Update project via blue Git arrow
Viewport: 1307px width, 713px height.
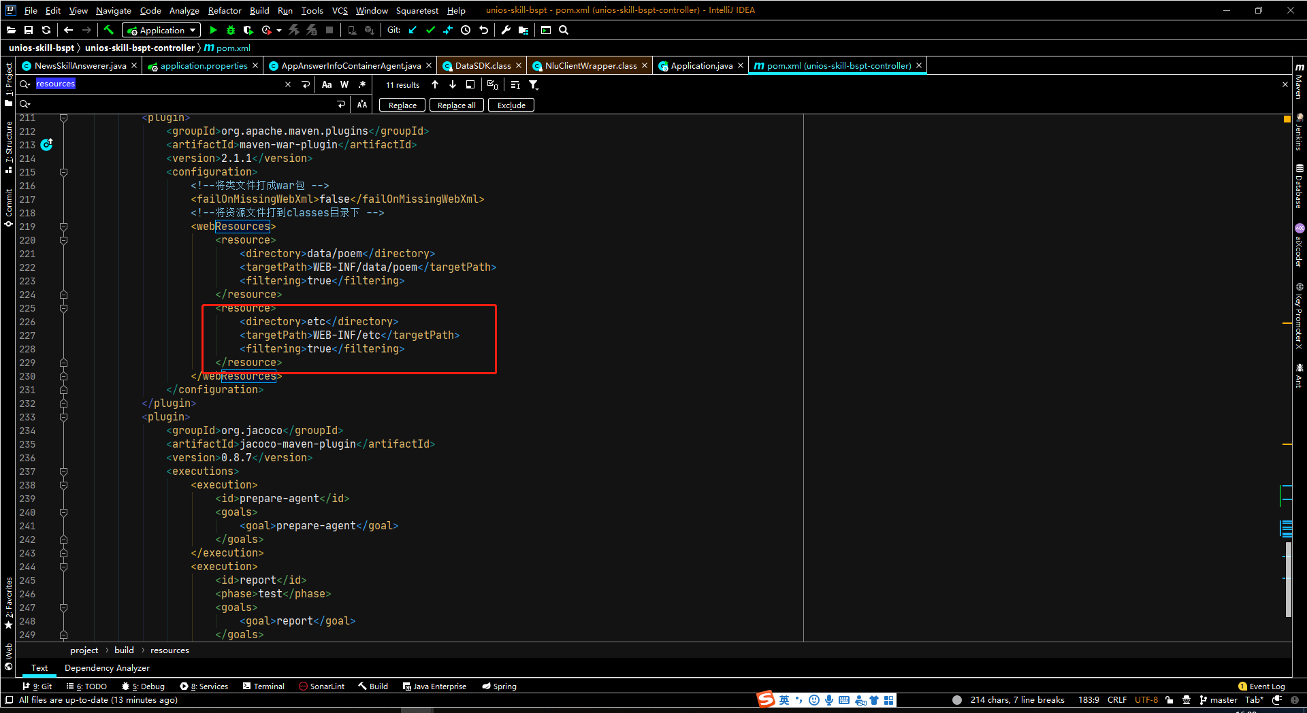(413, 30)
